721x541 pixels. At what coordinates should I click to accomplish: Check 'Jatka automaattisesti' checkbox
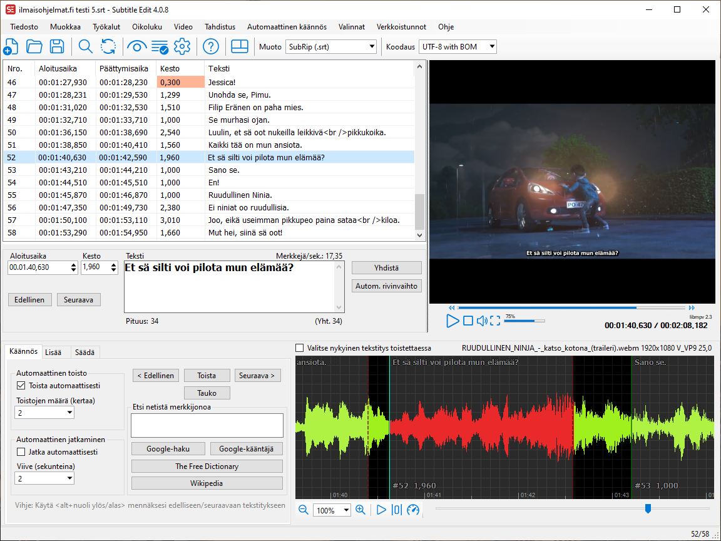point(21,451)
